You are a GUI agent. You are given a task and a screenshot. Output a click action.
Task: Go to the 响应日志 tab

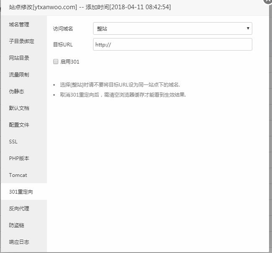tap(19, 242)
